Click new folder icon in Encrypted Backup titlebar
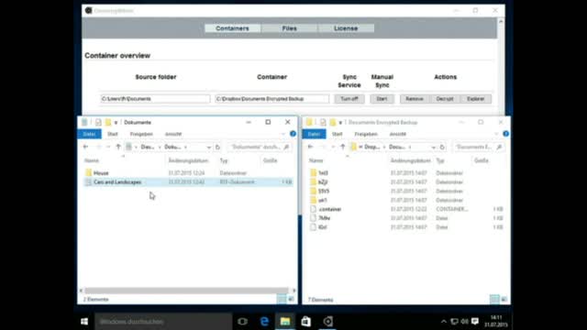Image resolution: width=587 pixels, height=330 pixels. pyautogui.click(x=332, y=122)
